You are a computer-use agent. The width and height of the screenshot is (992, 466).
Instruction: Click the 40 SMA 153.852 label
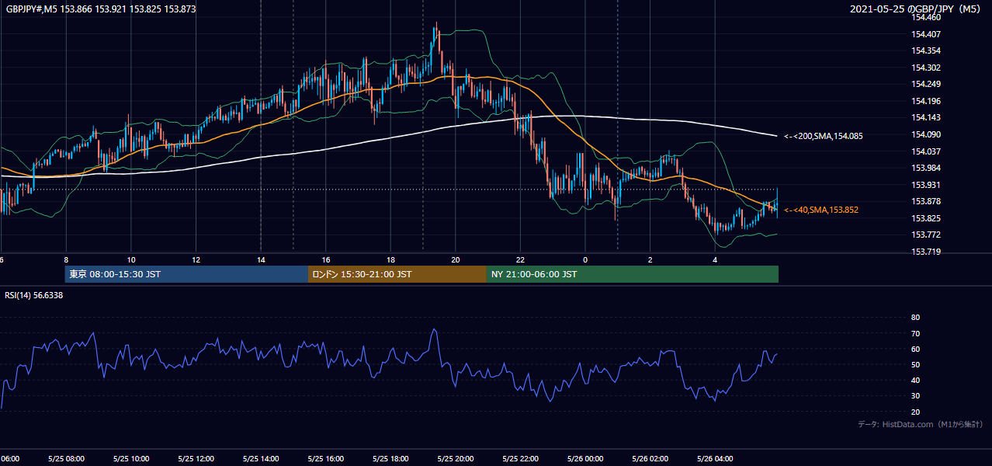tap(820, 210)
